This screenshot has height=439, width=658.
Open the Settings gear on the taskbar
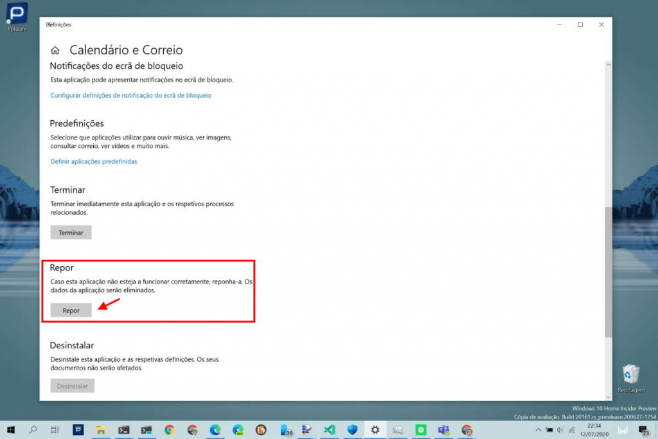click(x=374, y=430)
